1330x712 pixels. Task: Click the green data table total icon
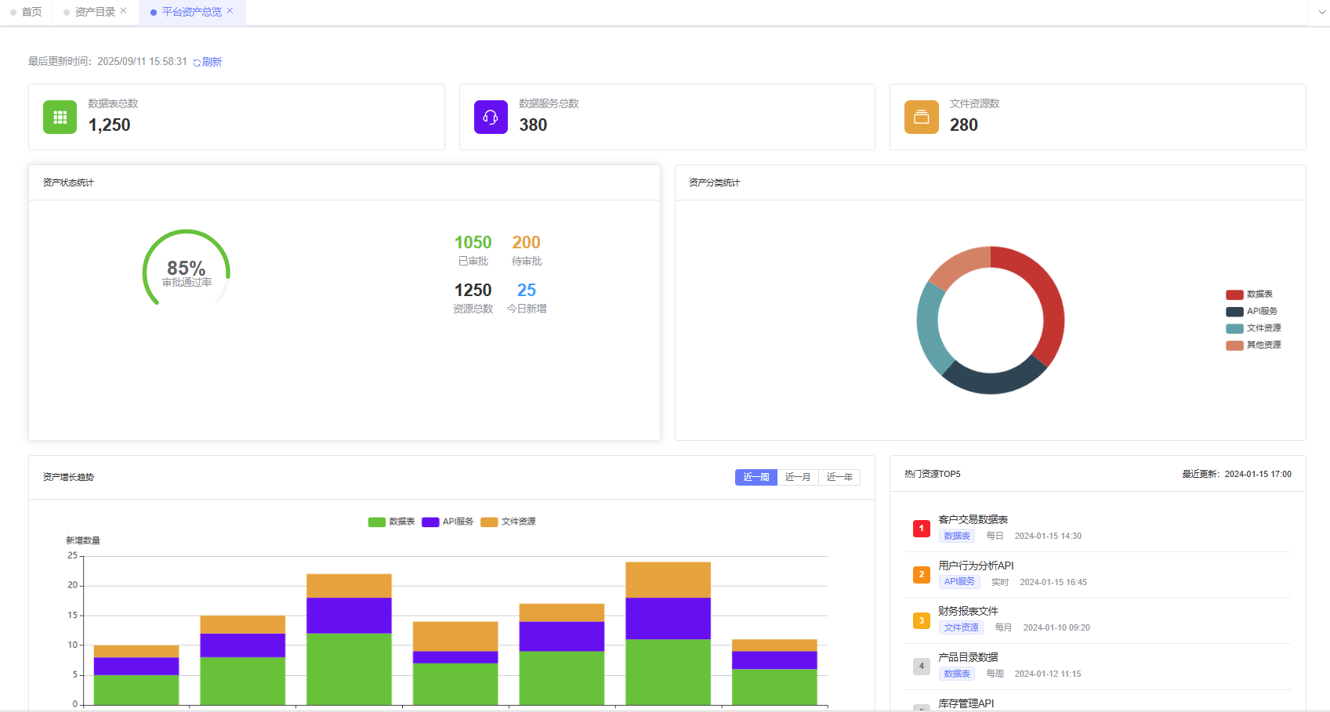pos(60,117)
